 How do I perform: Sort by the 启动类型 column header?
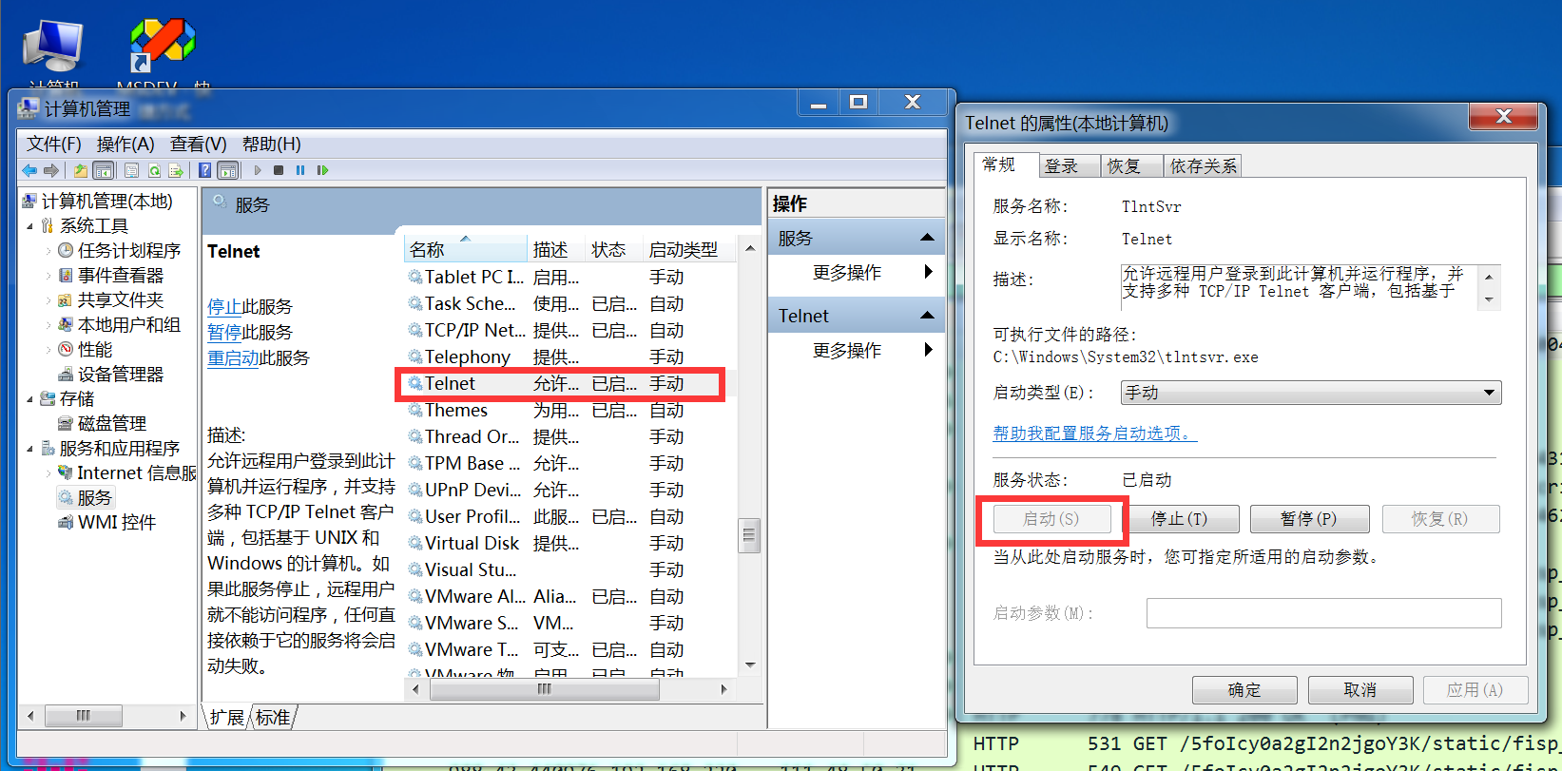click(x=690, y=249)
